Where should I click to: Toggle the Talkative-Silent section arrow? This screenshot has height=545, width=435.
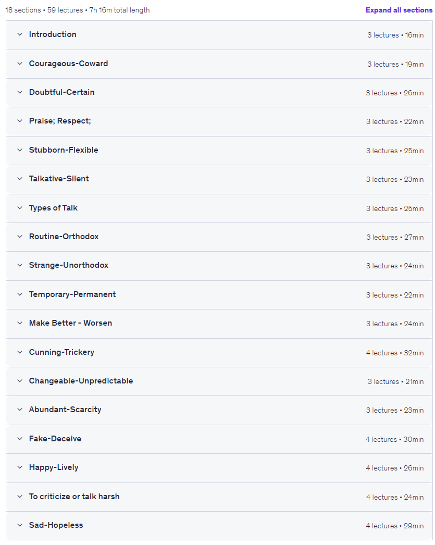[x=20, y=179]
